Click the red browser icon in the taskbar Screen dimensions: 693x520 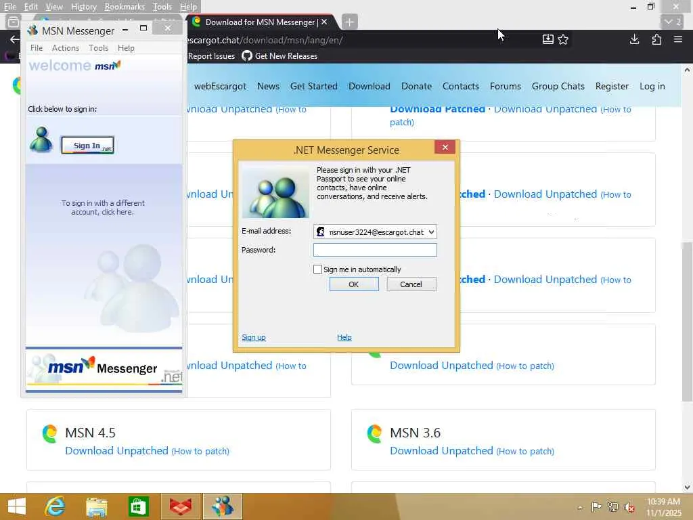[180, 506]
